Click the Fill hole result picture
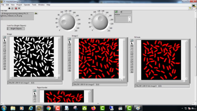The height and width of the screenshot is (111, 197). tap(161, 60)
